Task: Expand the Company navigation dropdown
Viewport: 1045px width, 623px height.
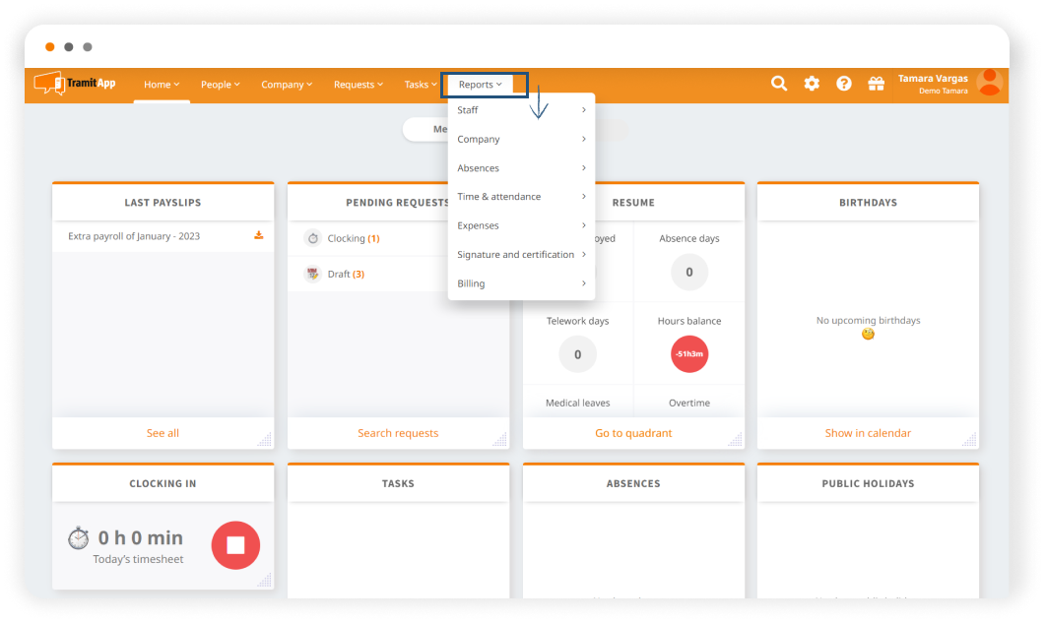Action: pos(287,85)
